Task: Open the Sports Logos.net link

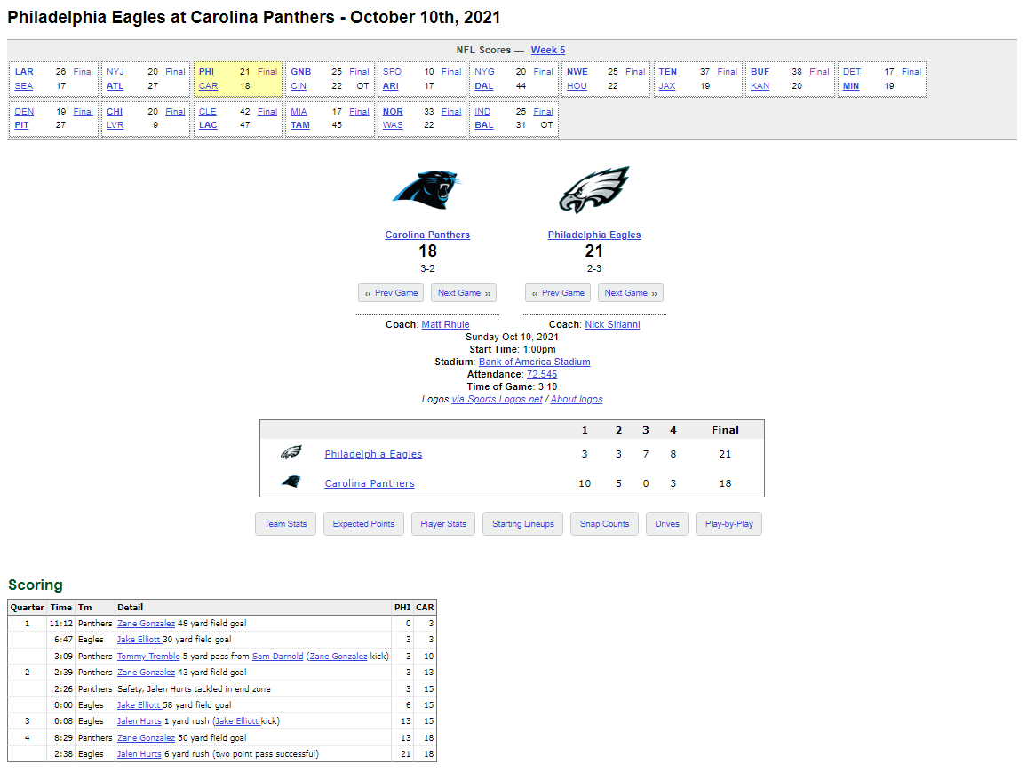Action: click(x=498, y=399)
